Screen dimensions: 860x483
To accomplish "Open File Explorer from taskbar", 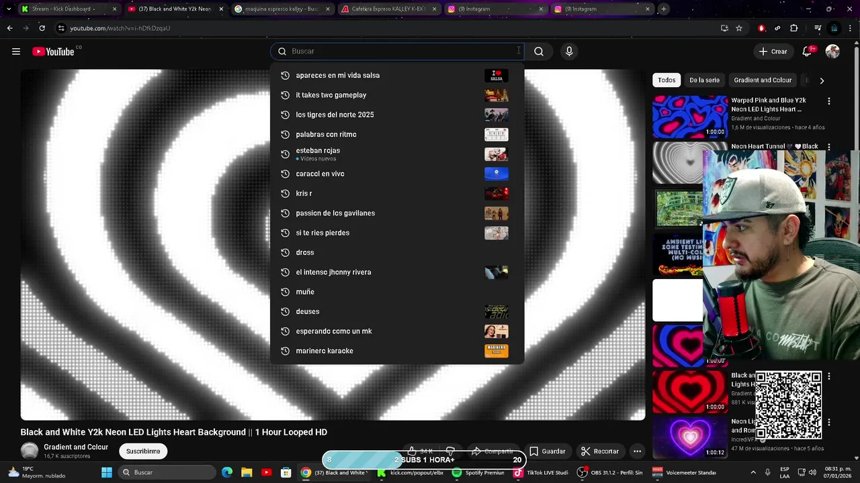I will click(x=247, y=472).
